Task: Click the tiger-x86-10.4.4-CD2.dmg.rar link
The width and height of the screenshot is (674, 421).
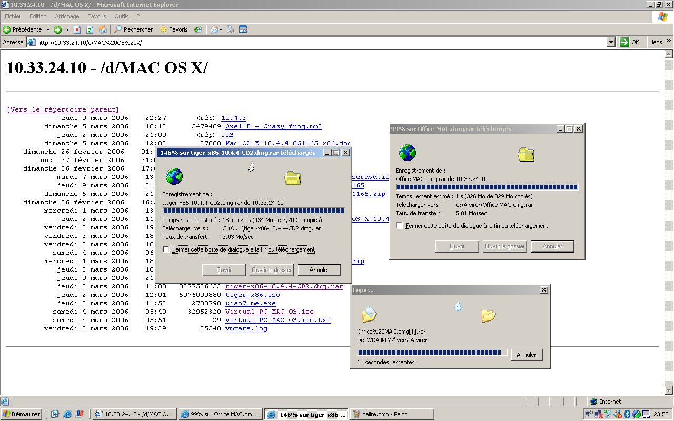Action: click(284, 286)
